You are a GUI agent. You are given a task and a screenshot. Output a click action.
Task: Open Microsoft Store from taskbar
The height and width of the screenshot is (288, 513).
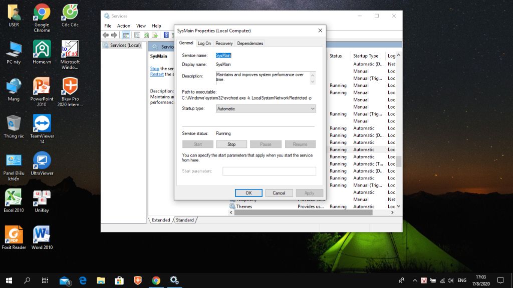[119, 280]
